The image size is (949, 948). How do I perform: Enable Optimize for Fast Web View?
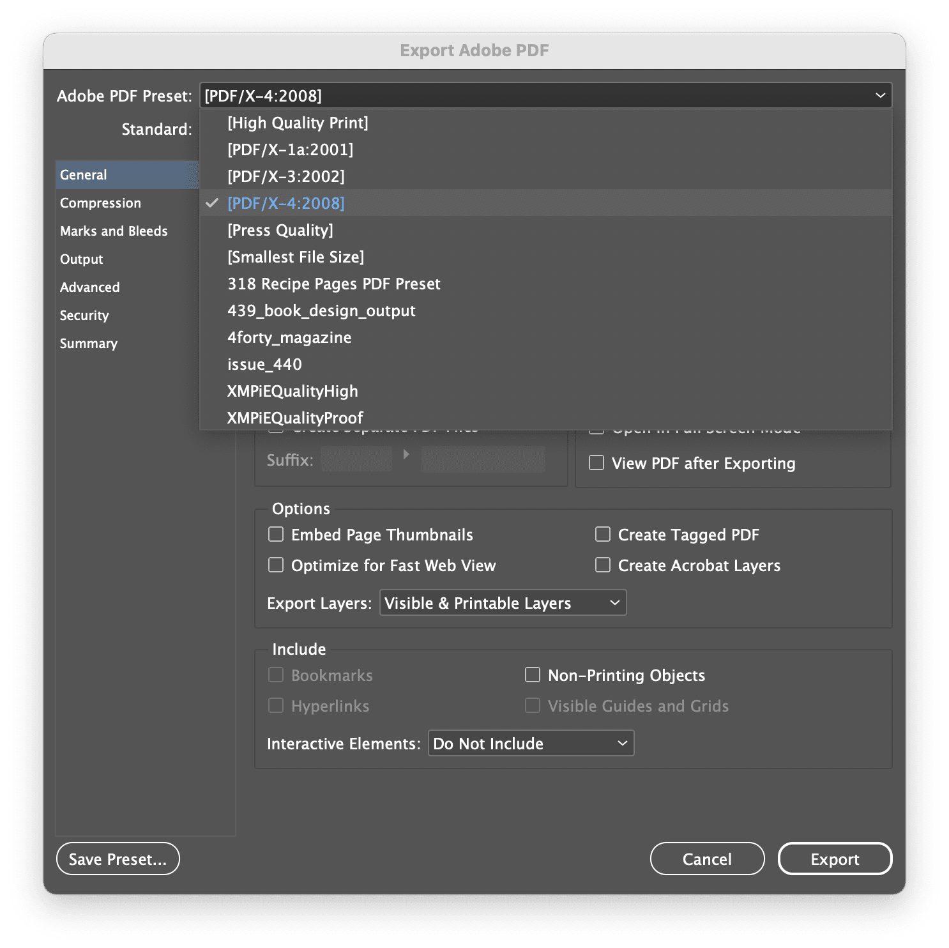click(276, 565)
